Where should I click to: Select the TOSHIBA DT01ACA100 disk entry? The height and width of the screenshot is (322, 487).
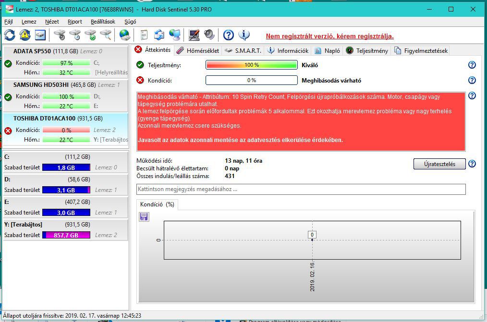click(65, 129)
